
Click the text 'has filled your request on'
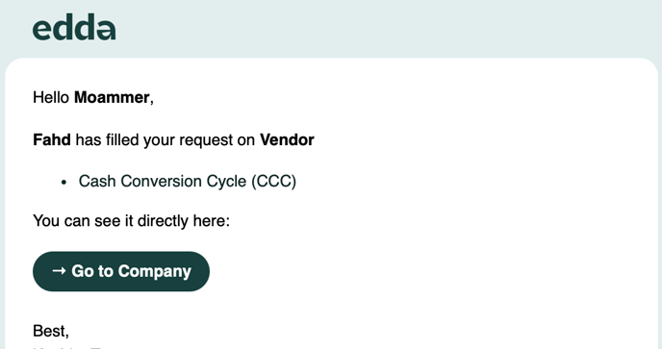tap(165, 140)
